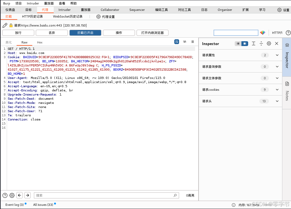
Task: Open the Intruder menu in menu bar
Action: pos(33,3)
